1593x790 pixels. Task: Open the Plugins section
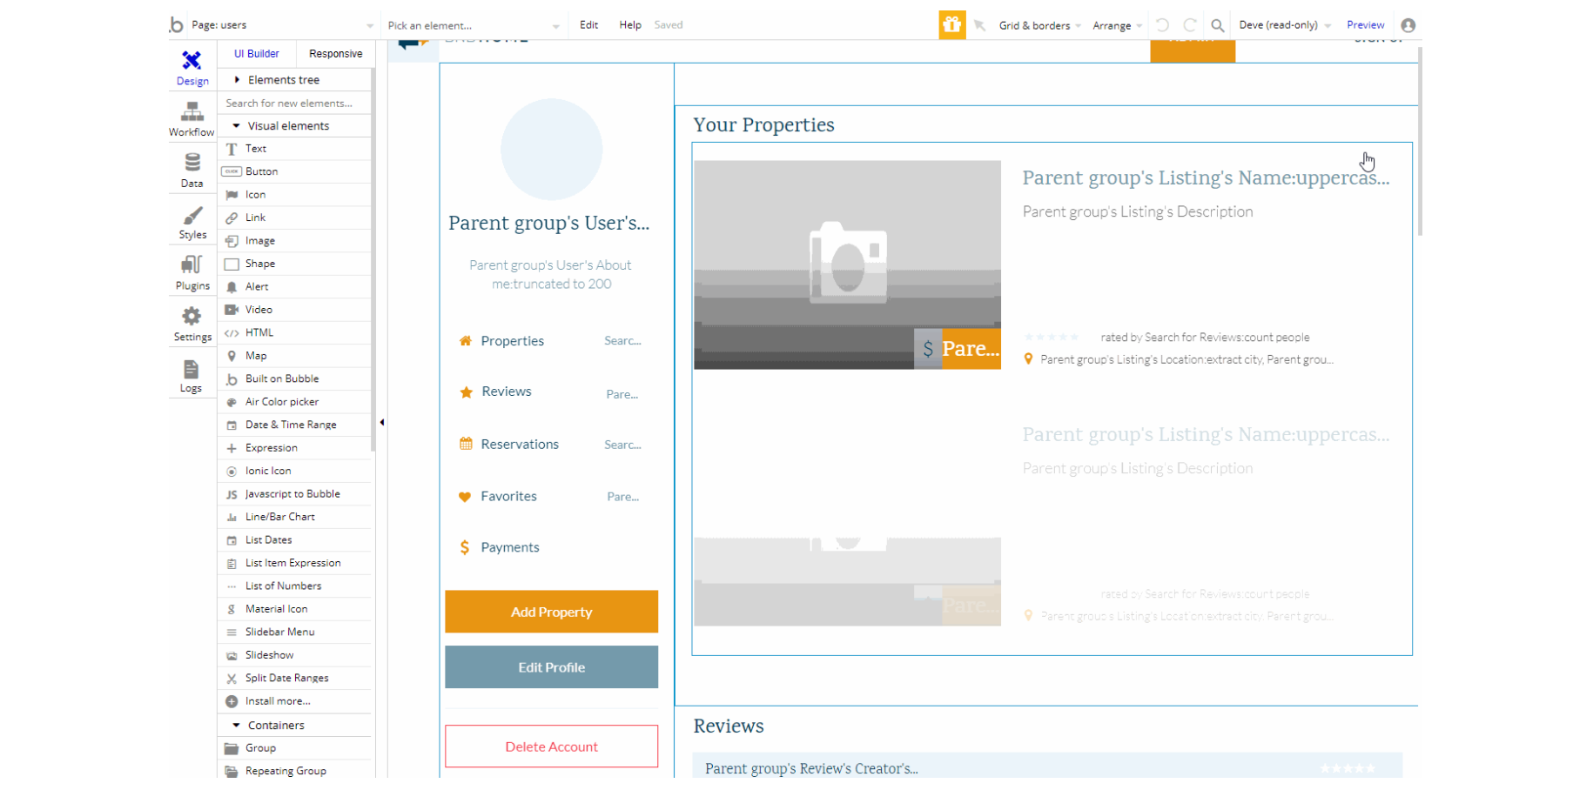pos(192,272)
